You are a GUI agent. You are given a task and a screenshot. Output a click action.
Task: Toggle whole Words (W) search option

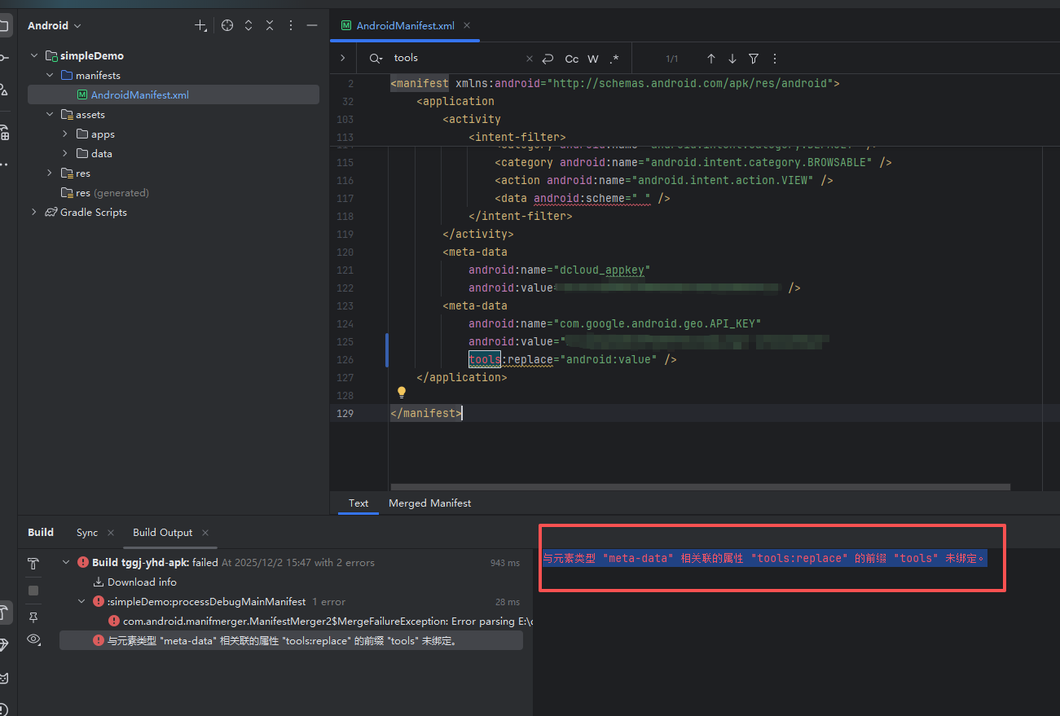coord(593,59)
